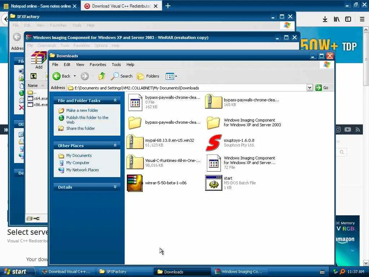Select the souptoys-1.6.0.8 installer icon
This screenshot has height=277, width=369.
(x=214, y=142)
